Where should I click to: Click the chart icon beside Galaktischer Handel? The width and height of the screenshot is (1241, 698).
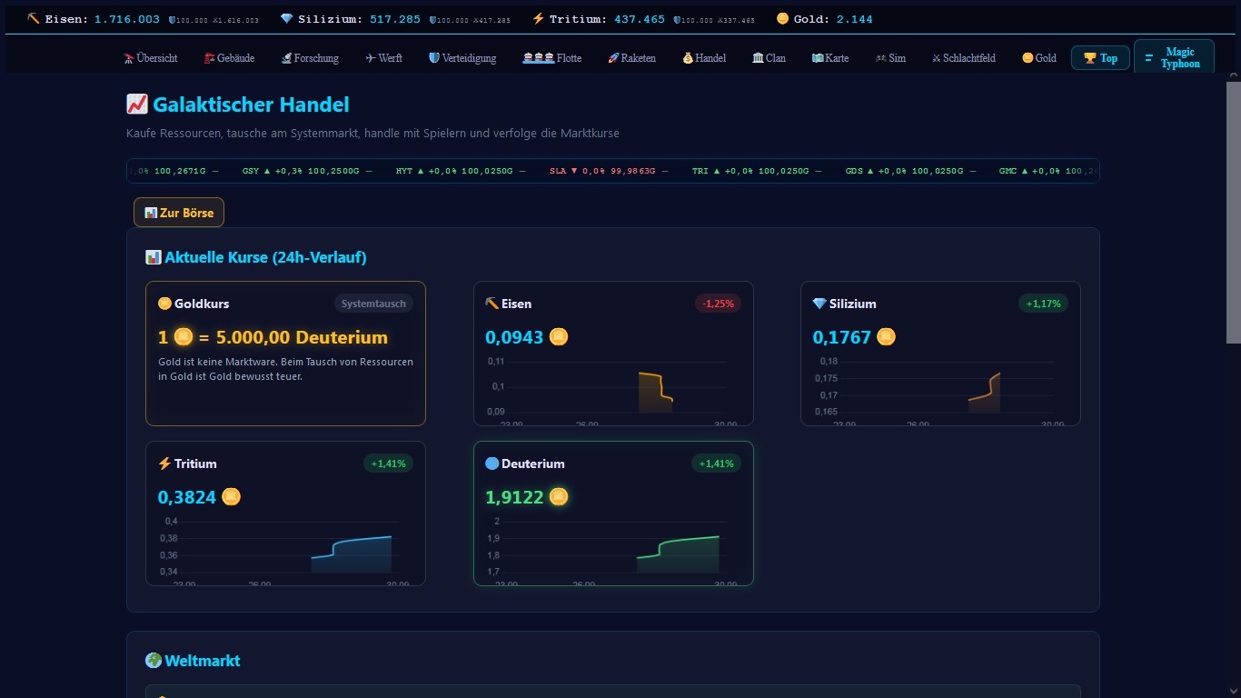click(x=137, y=105)
